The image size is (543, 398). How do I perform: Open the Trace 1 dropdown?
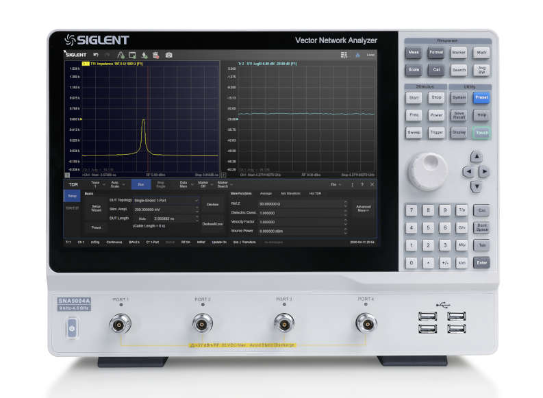pyautogui.click(x=98, y=185)
